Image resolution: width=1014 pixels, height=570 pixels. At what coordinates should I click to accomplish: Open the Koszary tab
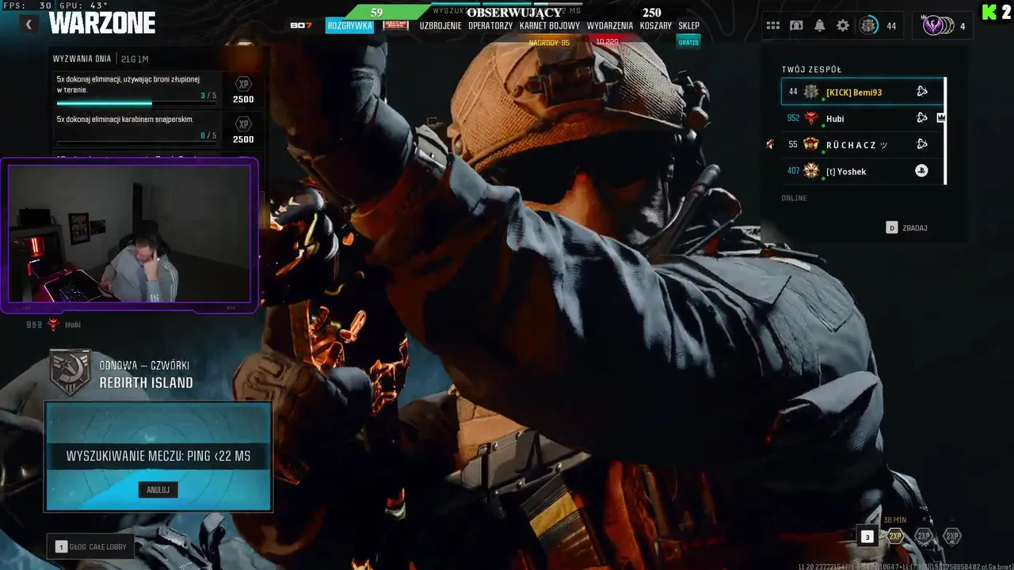pos(656,25)
